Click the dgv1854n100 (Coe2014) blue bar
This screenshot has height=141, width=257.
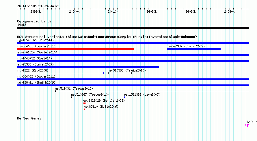133,43
